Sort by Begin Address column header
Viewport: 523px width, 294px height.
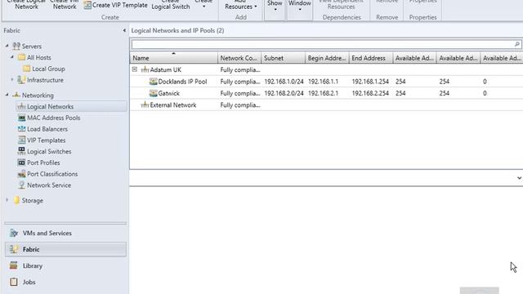[x=327, y=58]
